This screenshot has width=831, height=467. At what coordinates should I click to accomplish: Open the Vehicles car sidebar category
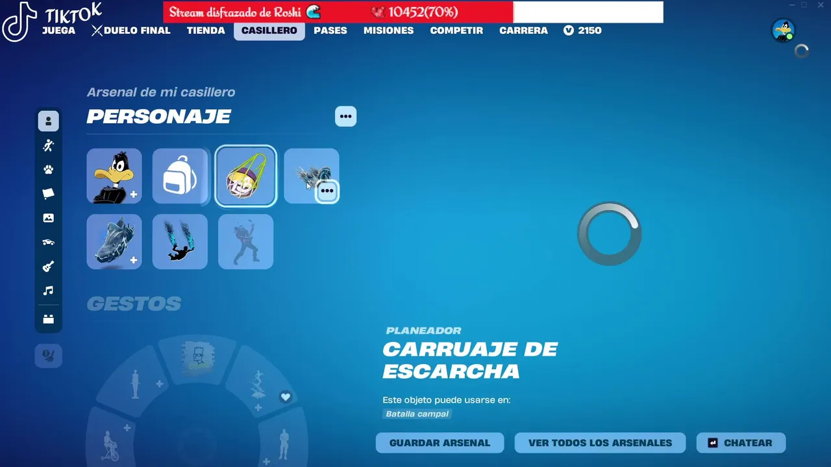coord(49,243)
